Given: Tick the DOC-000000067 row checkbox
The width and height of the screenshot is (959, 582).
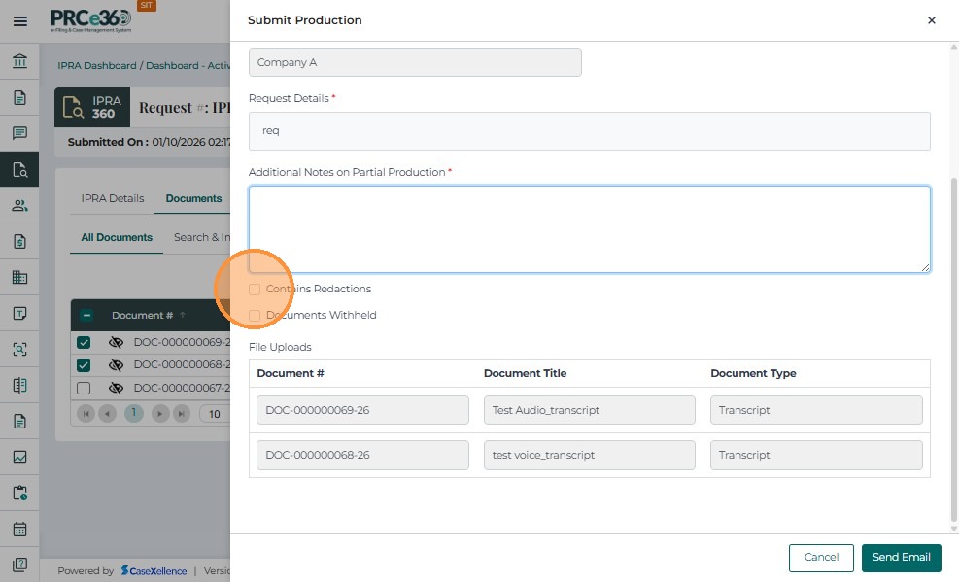Looking at the screenshot, I should pos(84,388).
